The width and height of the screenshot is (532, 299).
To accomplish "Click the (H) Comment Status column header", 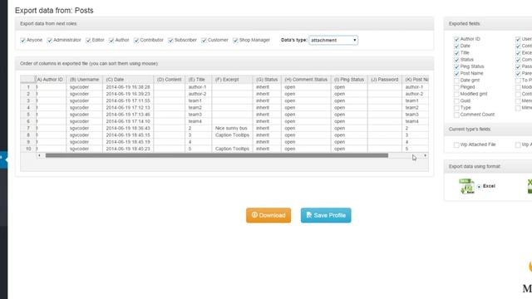I will click(306, 80).
